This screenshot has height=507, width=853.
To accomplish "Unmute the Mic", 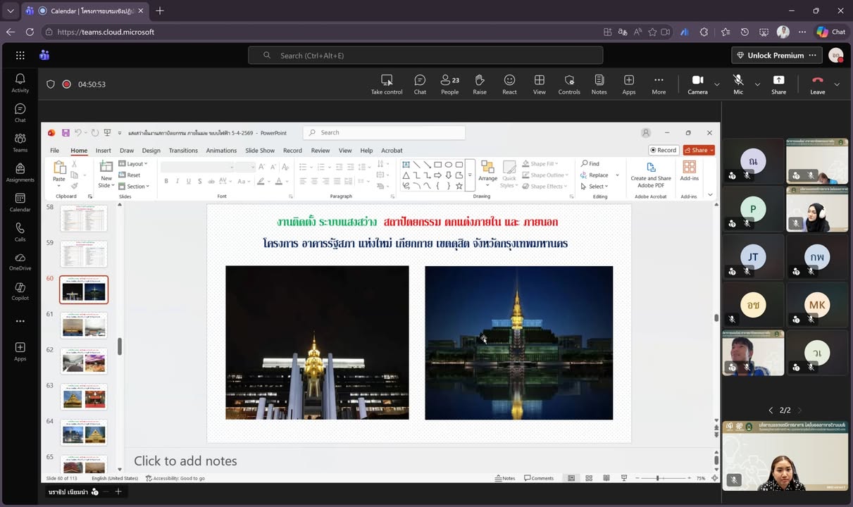I will [x=738, y=84].
